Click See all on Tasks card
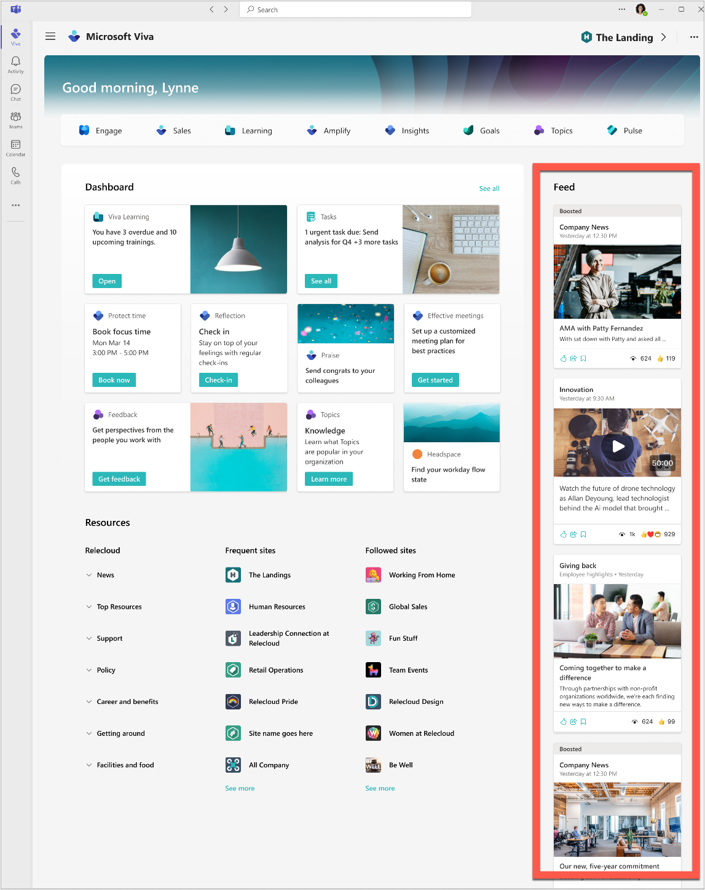705x890 pixels. point(321,281)
